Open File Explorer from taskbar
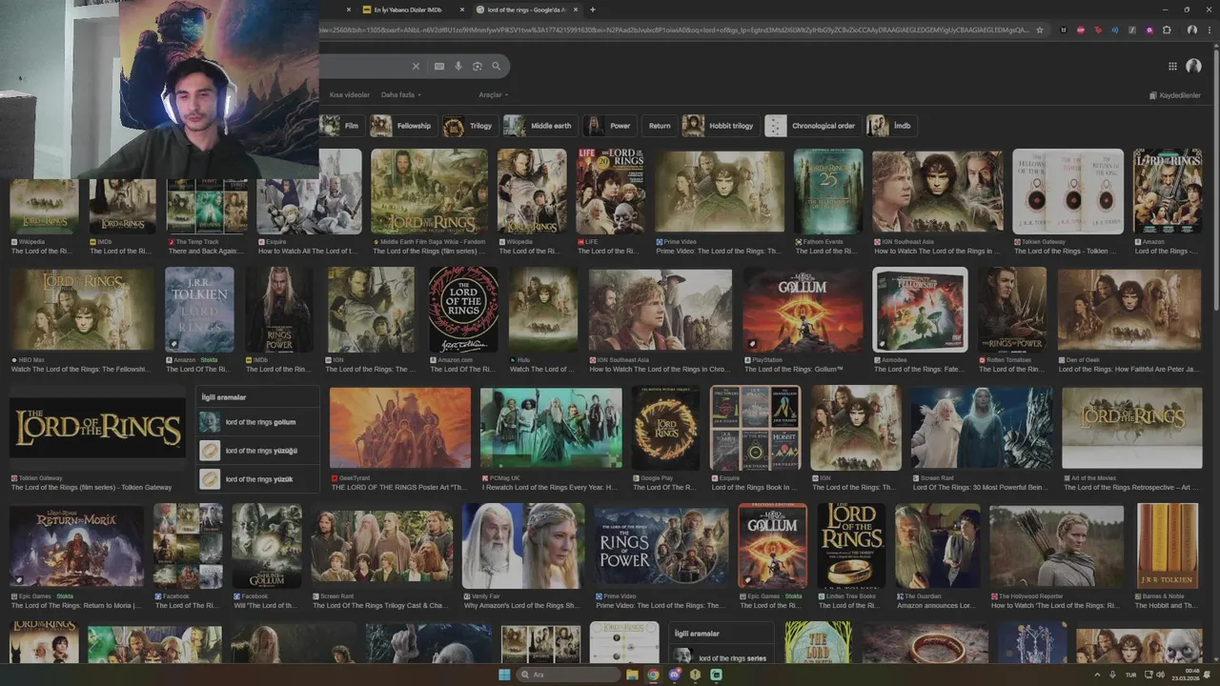Viewport: 1220px width, 686px height. coord(632,675)
